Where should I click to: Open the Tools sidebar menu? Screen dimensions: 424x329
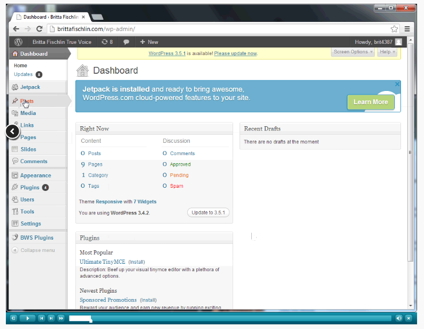point(38,212)
